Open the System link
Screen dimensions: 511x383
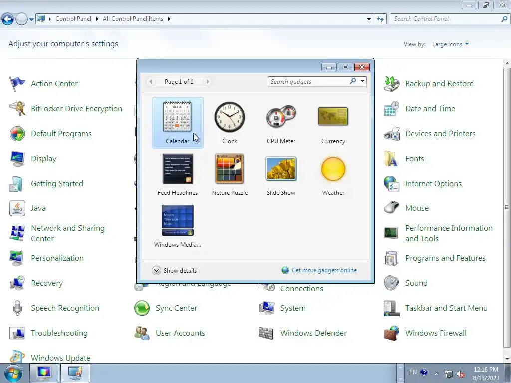293,308
